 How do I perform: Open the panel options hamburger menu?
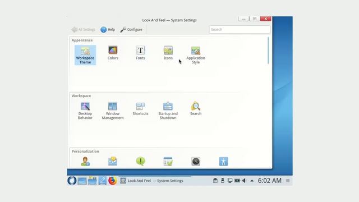(x=288, y=181)
